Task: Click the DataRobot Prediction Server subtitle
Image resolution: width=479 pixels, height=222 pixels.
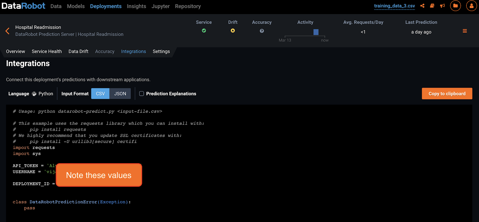Action: coord(69,34)
